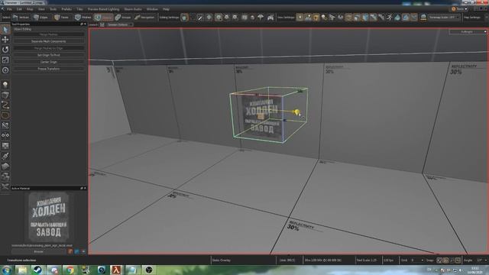This screenshot has height=275, width=489.
Task: Choose the Clipping tool in left toolbar
Action: pyautogui.click(x=5, y=125)
